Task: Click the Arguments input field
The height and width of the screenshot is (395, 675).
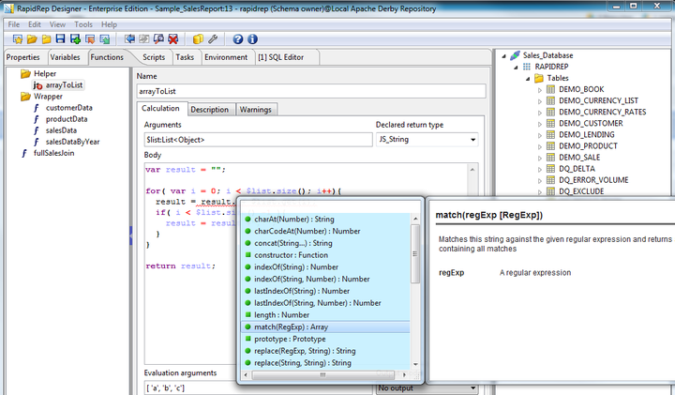Action: point(259,140)
